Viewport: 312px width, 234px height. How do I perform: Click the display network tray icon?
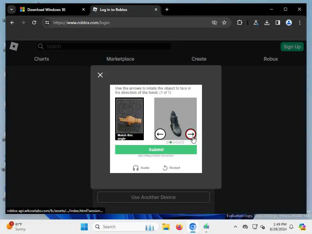pos(254,227)
